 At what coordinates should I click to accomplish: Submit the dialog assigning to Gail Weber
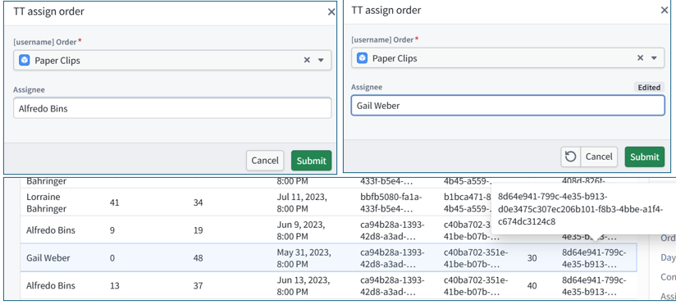645,157
